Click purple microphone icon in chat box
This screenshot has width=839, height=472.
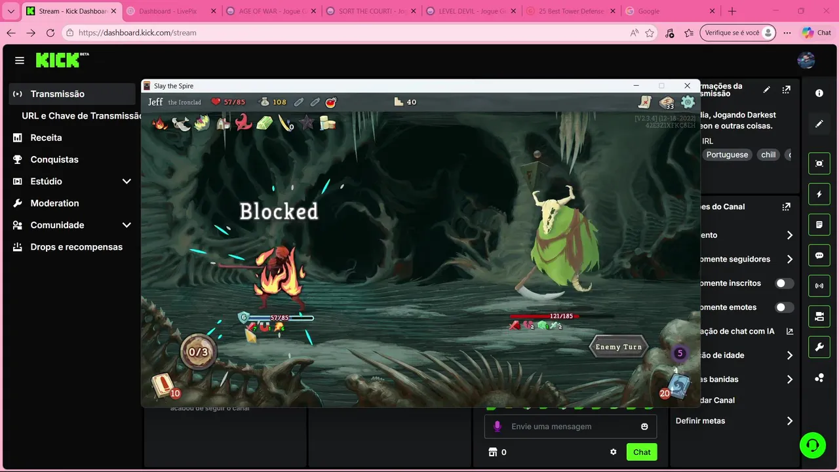point(497,426)
